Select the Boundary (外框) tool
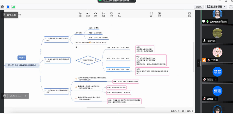The width and height of the screenshot is (233, 114). coord(111,14)
